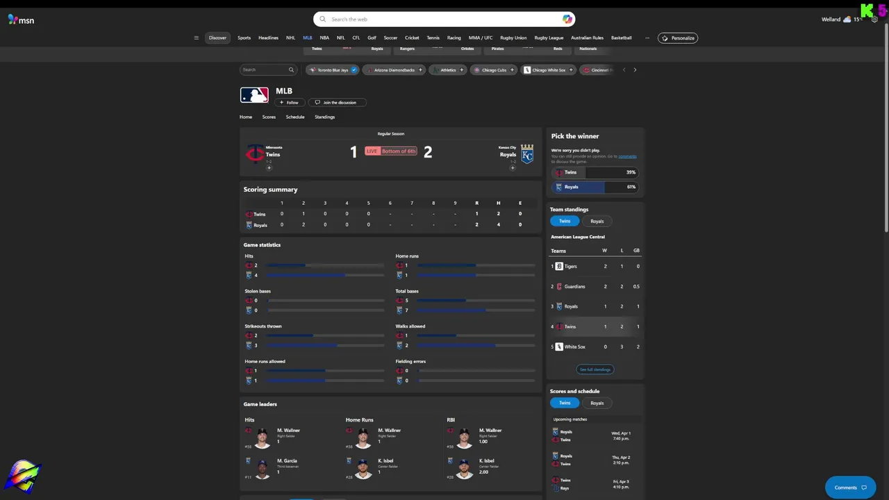Viewport: 889px width, 500px height.
Task: Click M. Wallner photo under Hits
Action: click(x=263, y=437)
